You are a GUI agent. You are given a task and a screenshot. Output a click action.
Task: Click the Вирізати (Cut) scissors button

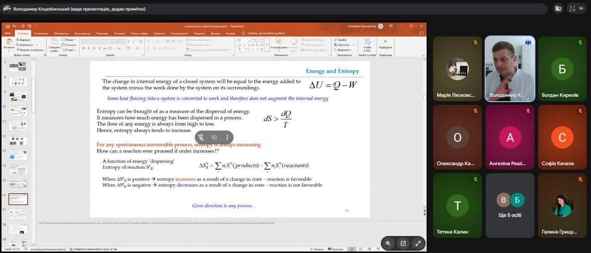[x=23, y=40]
